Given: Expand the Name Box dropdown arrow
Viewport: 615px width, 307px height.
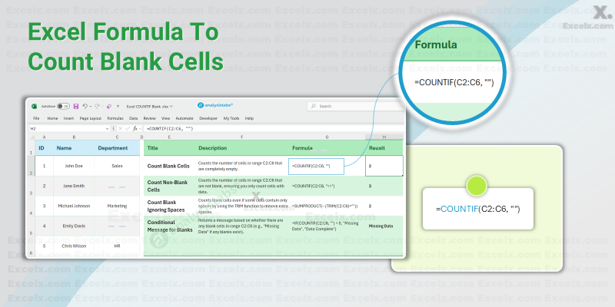Looking at the screenshot, I should (x=107, y=128).
